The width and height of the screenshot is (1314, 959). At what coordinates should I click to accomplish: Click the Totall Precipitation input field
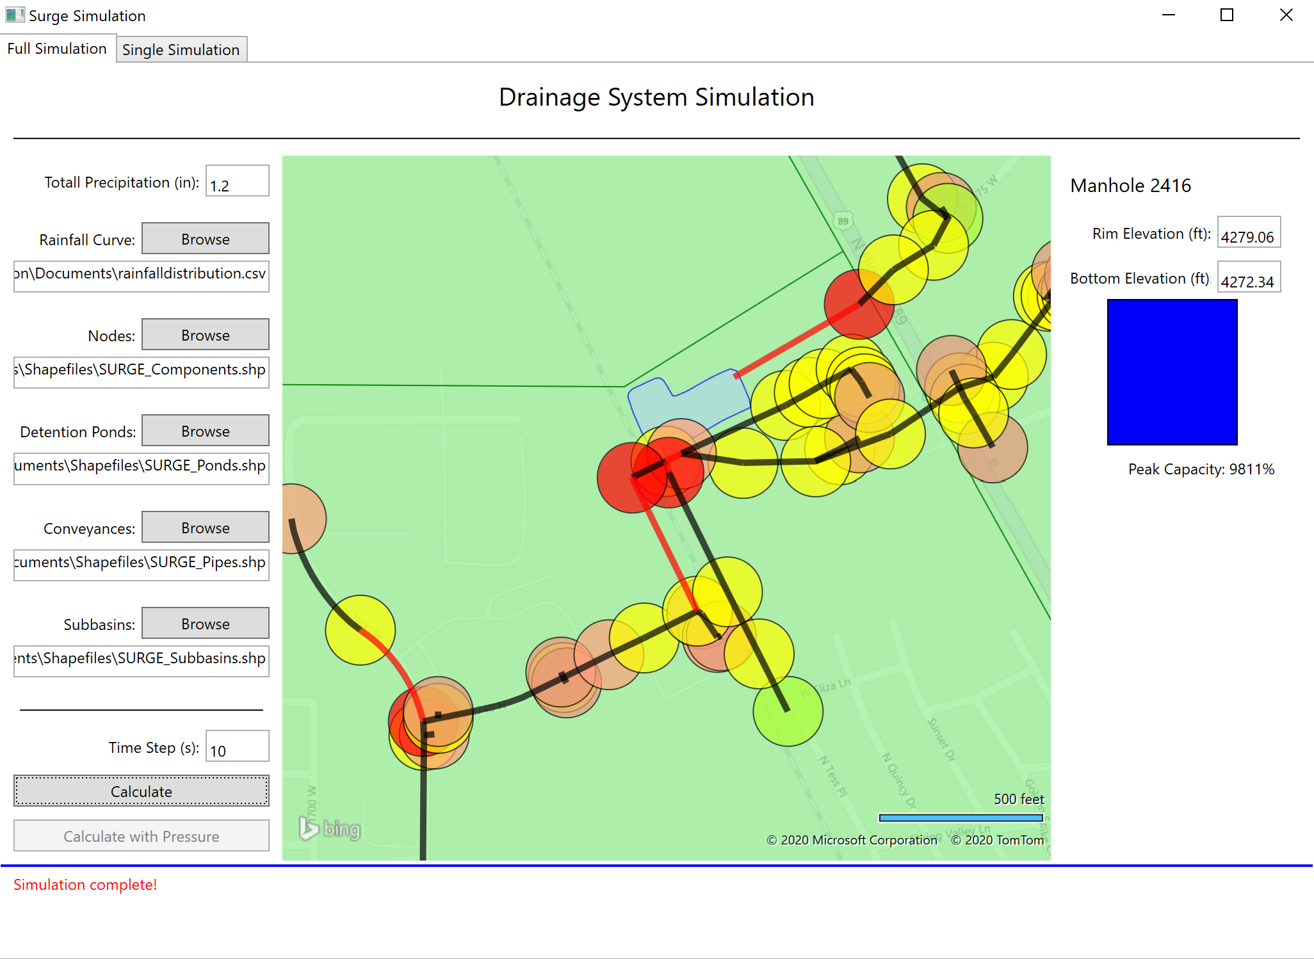(237, 181)
